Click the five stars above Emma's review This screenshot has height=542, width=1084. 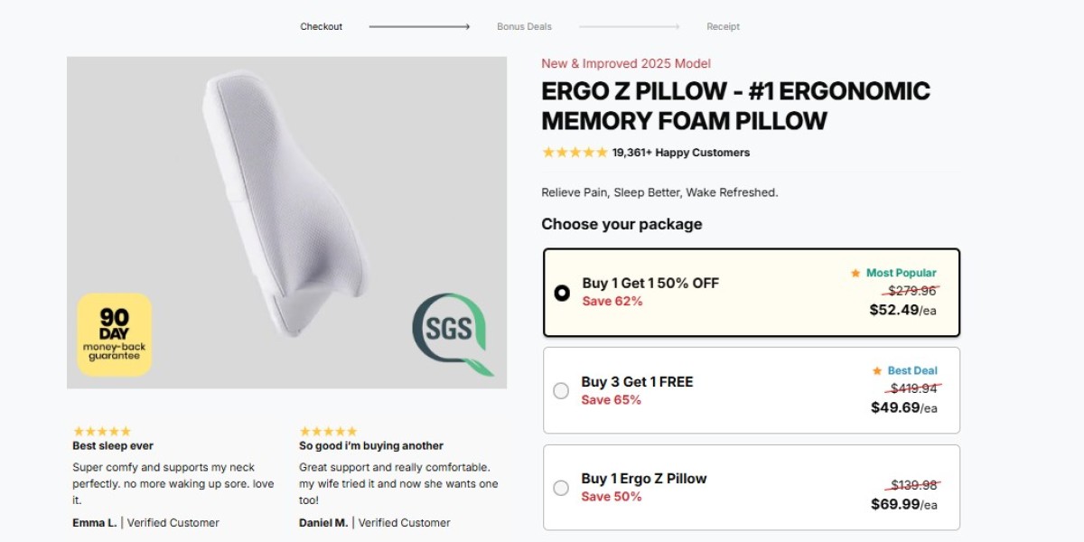(102, 431)
